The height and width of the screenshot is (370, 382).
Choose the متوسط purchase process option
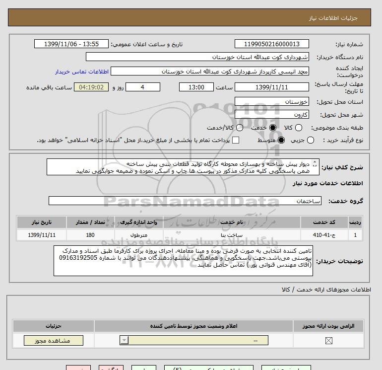tap(281, 140)
